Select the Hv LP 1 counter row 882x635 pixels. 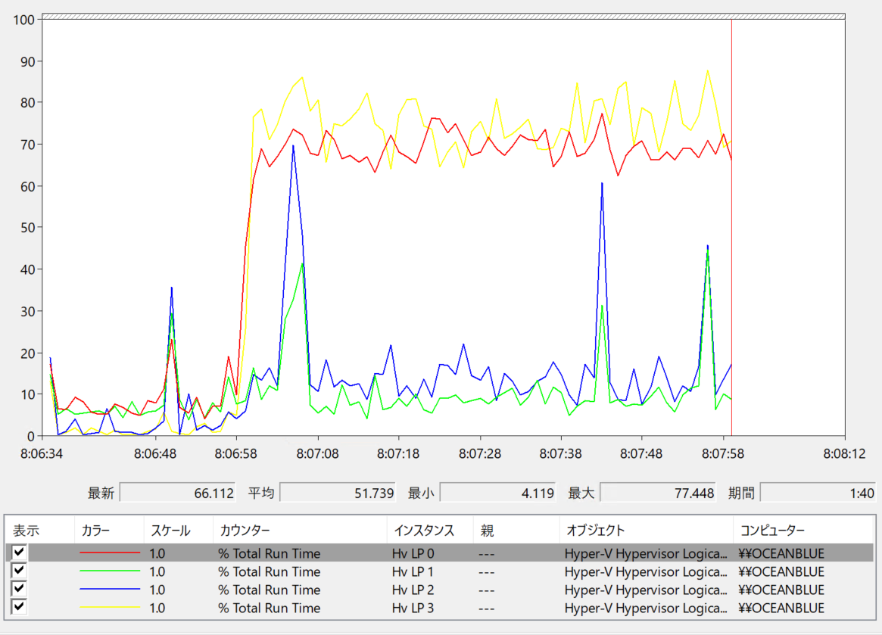coord(439,571)
